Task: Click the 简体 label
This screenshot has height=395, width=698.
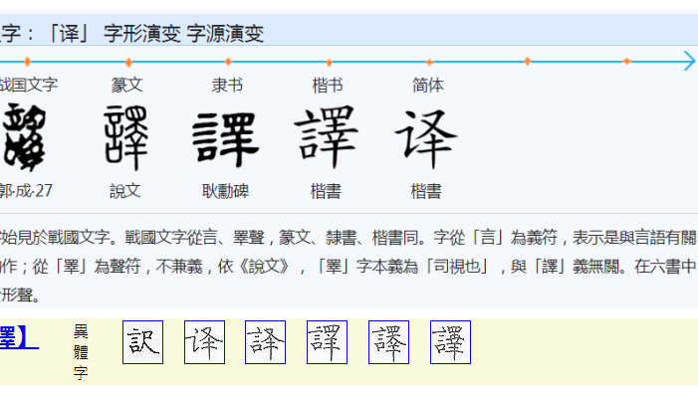Action: coord(428,85)
